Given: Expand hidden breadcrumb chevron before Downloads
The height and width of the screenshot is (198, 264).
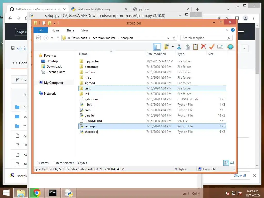Looking at the screenshot, I should click(x=69, y=38).
